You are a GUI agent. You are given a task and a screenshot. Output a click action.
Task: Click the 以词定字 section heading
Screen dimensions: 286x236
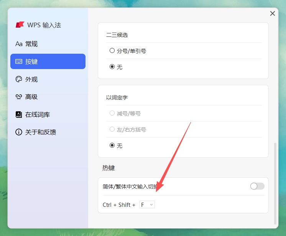(117, 97)
